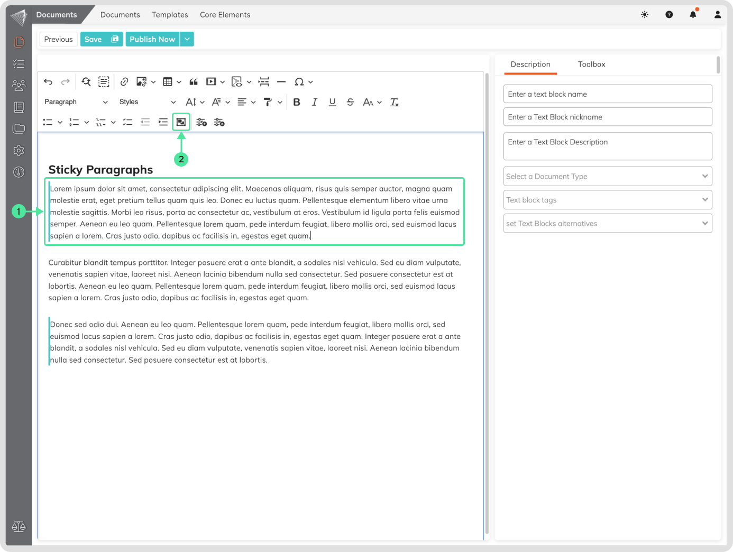The image size is (733, 552).
Task: Toggle light/dark theme sun icon
Action: (x=645, y=15)
